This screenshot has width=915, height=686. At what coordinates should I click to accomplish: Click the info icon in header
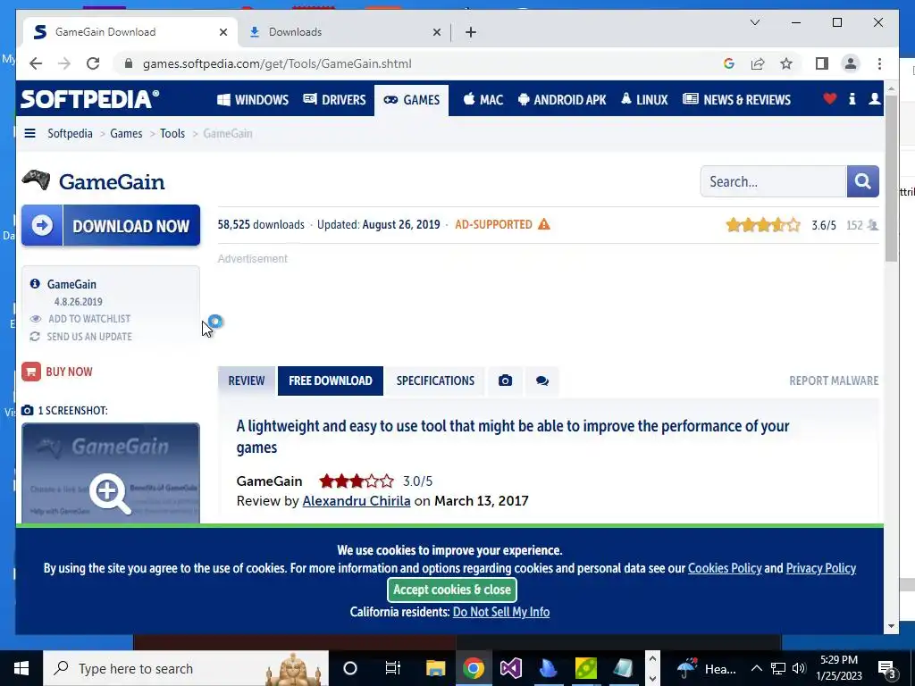852,98
